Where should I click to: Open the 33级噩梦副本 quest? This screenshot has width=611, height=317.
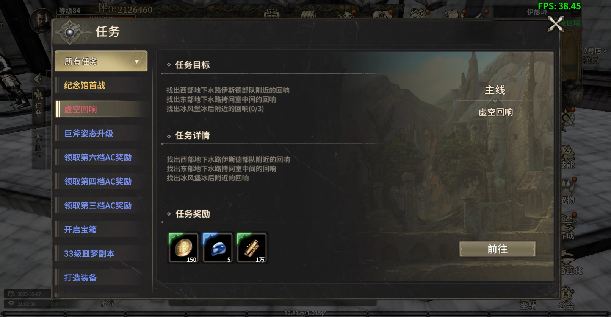coord(101,253)
